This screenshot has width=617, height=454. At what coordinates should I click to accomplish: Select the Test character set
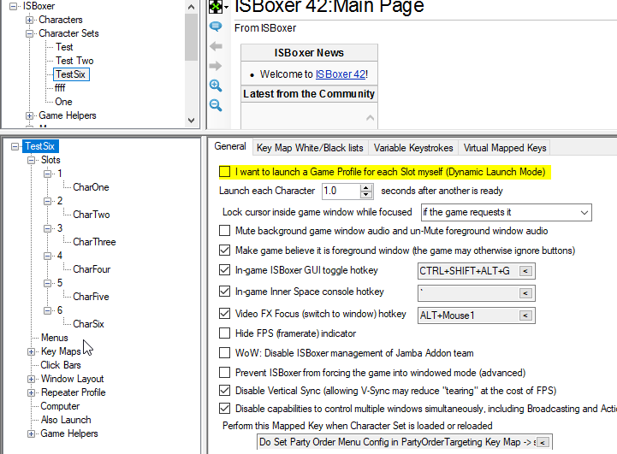click(64, 47)
